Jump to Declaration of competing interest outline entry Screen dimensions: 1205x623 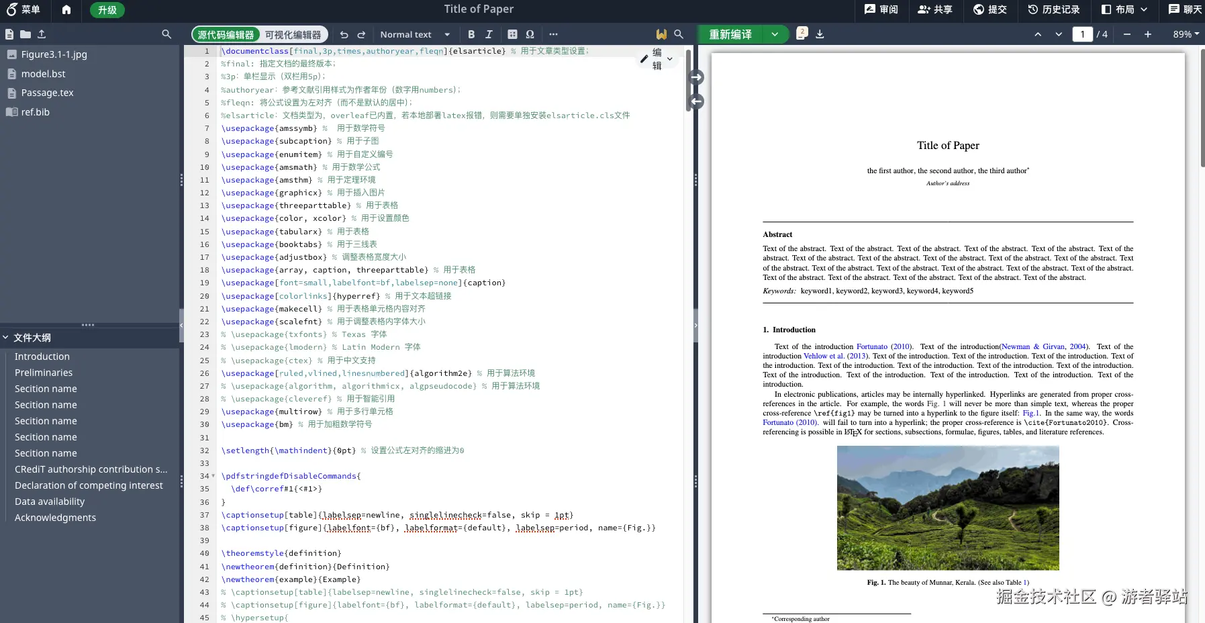(89, 485)
